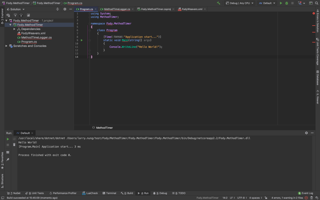Open Search Everywhere with the magnifier icon
320x200 pixels.
tap(317, 3)
